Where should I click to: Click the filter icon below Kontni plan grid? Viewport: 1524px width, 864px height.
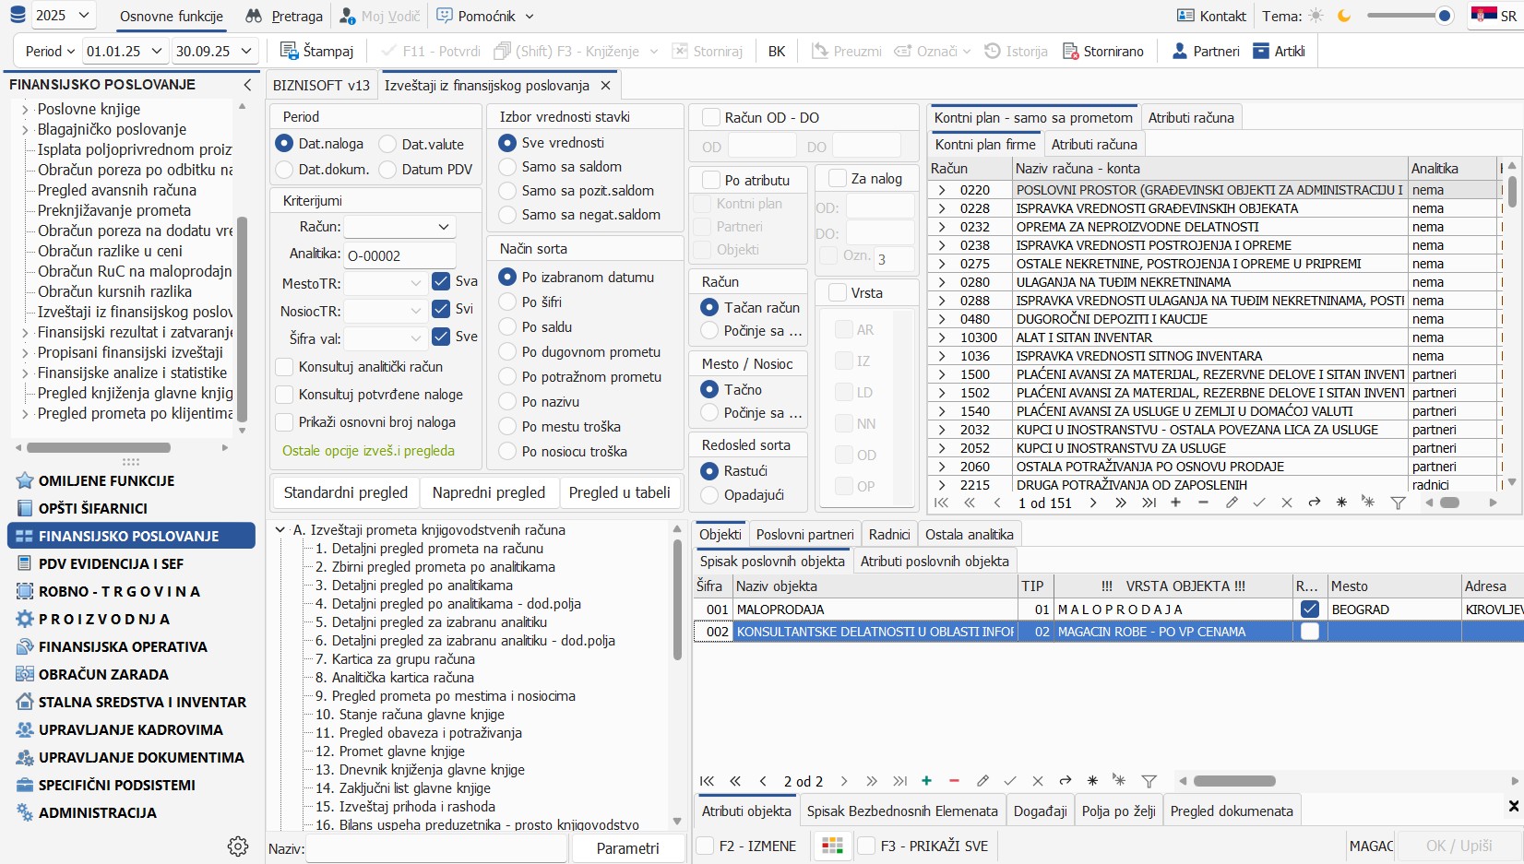1398,503
